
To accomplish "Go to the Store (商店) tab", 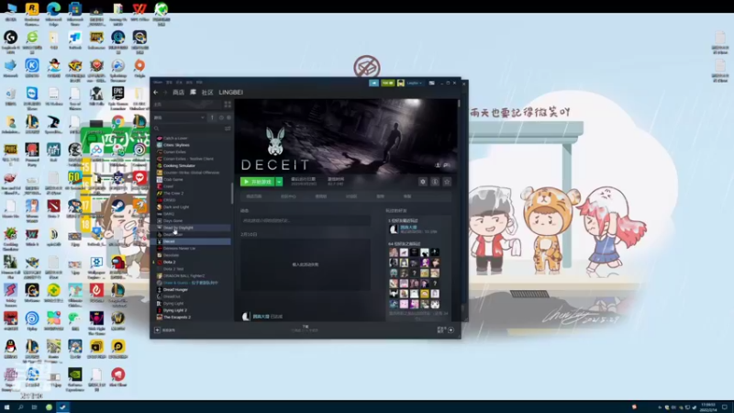I will [178, 93].
